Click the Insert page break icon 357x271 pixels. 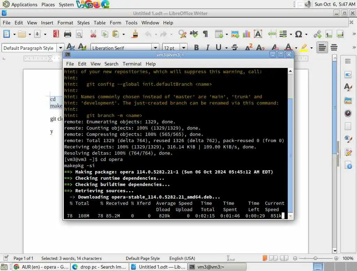pos(272,34)
